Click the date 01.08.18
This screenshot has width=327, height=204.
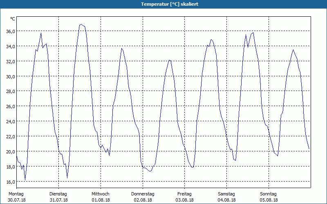[101, 200]
